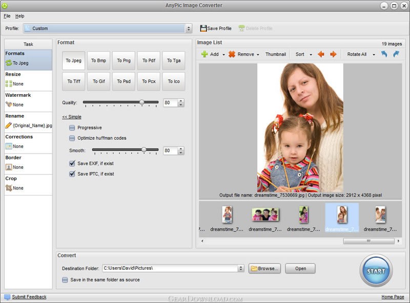The width and height of the screenshot is (410, 303).
Task: Click the Crop tool icon
Action: pyautogui.click(x=9, y=188)
